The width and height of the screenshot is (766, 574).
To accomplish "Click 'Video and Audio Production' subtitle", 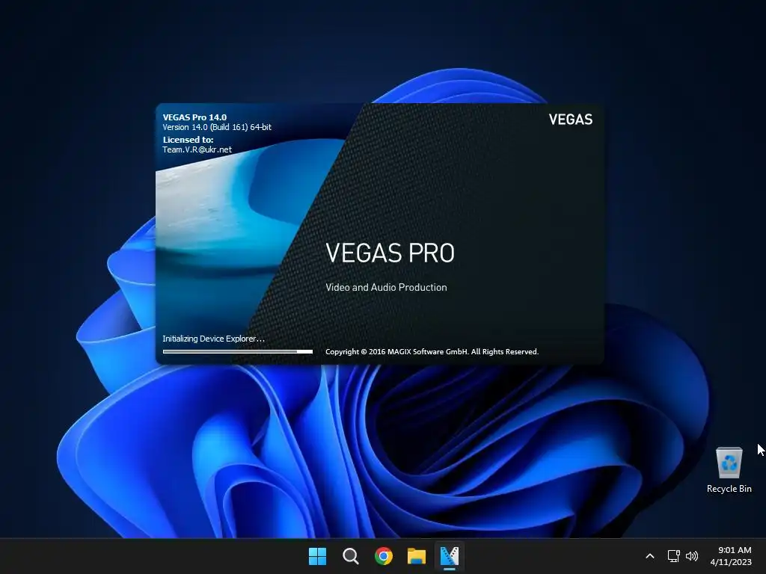I will tap(386, 288).
